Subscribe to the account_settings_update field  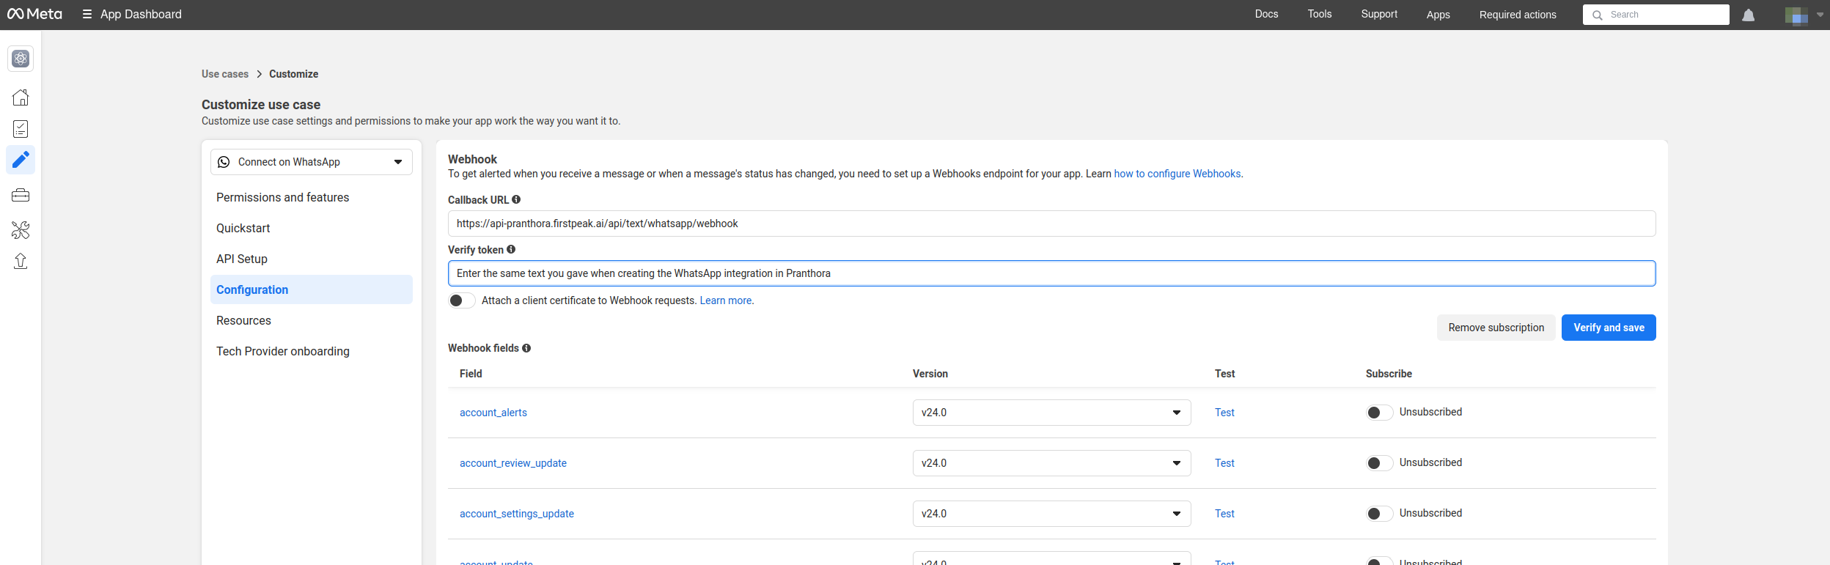coord(1379,514)
